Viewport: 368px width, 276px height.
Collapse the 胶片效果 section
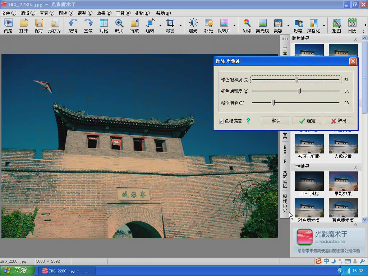pos(355,39)
